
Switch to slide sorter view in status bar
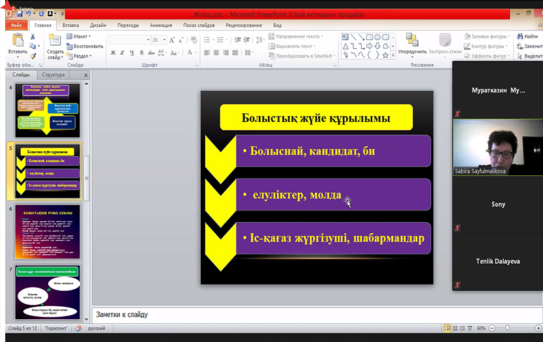click(x=456, y=328)
